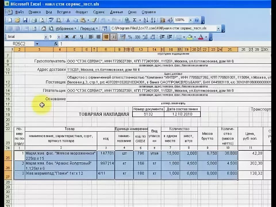Toggle Bold formatting button
Image resolution: width=276 pixels, height=207 pixels.
pos(67,37)
